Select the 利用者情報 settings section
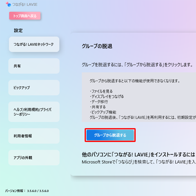 point(34,136)
